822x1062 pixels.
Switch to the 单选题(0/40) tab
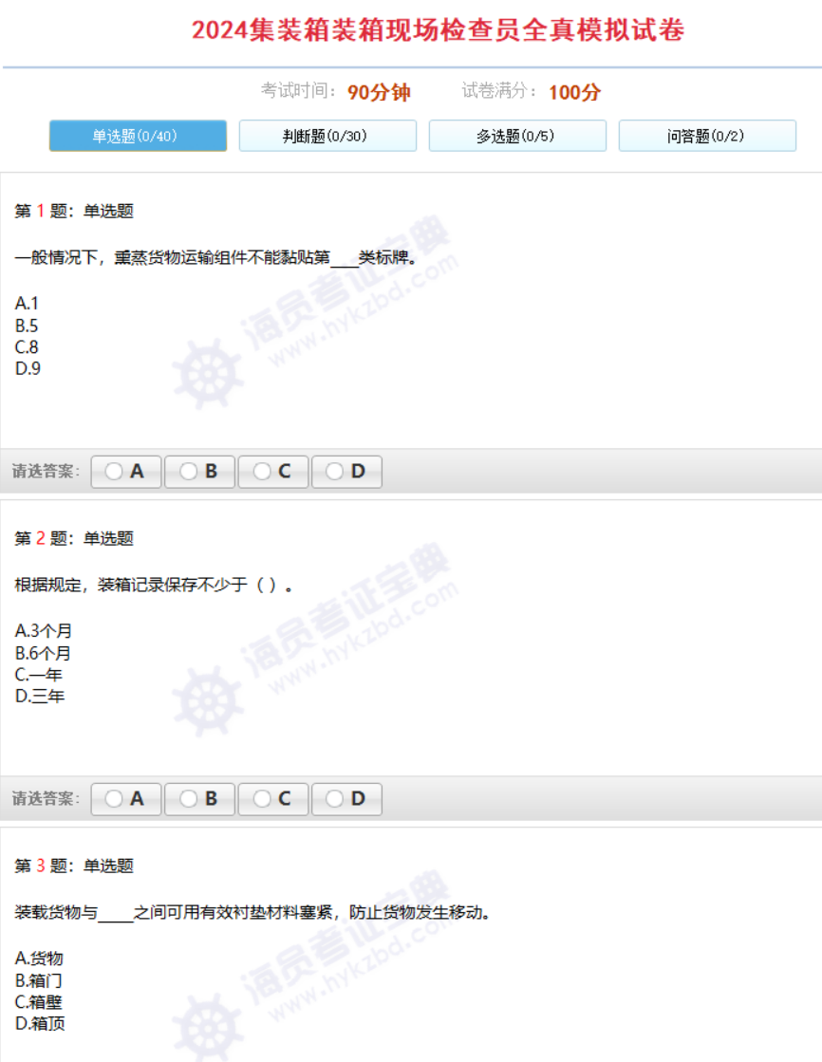pos(138,136)
